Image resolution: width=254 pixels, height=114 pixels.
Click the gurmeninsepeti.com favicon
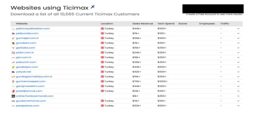pos(13,82)
